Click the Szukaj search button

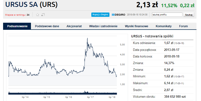point(189,15)
